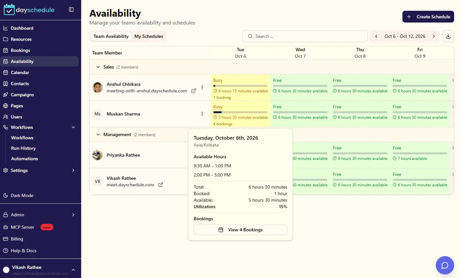Click the Billing card icon
This screenshot has width=460, height=278.
6,239
